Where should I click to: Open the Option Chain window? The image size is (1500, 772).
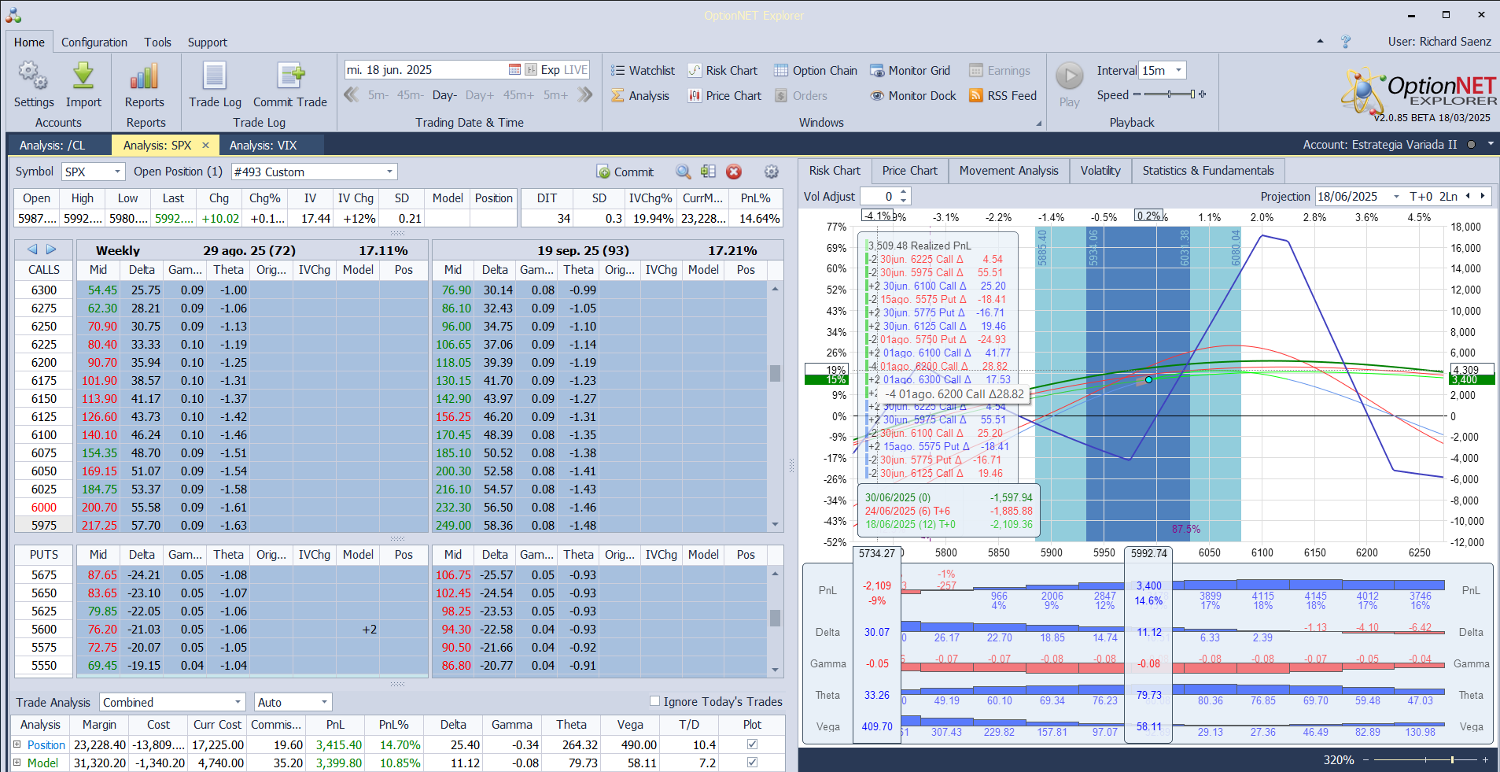point(816,71)
